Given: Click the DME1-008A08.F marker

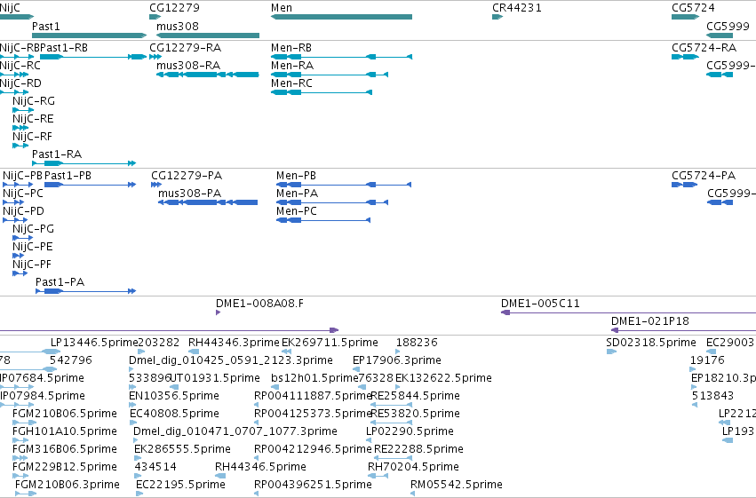Looking at the screenshot, I should (218, 312).
